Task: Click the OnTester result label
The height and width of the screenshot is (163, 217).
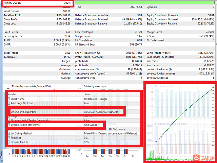Action: click(155, 40)
